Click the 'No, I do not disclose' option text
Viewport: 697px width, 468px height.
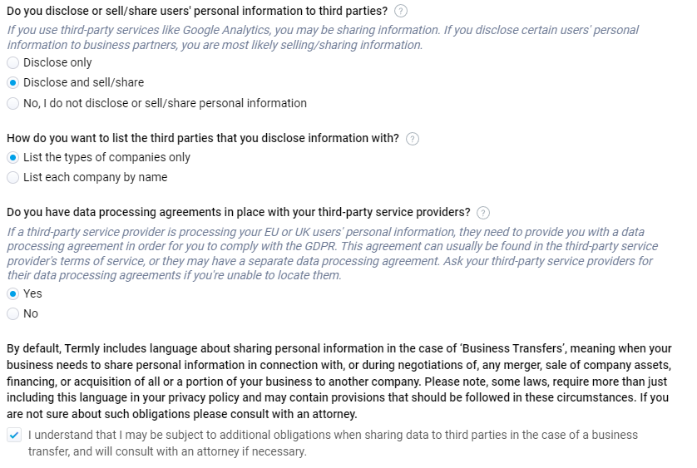pyautogui.click(x=165, y=103)
